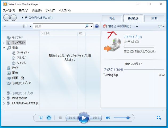Viewport: 168px width, 128px height.
Task: Click the Windows Media Player title bar icon
Action: tap(5, 4)
